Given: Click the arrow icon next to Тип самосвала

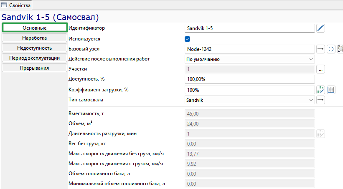Looking at the screenshot, I should point(320,100).
